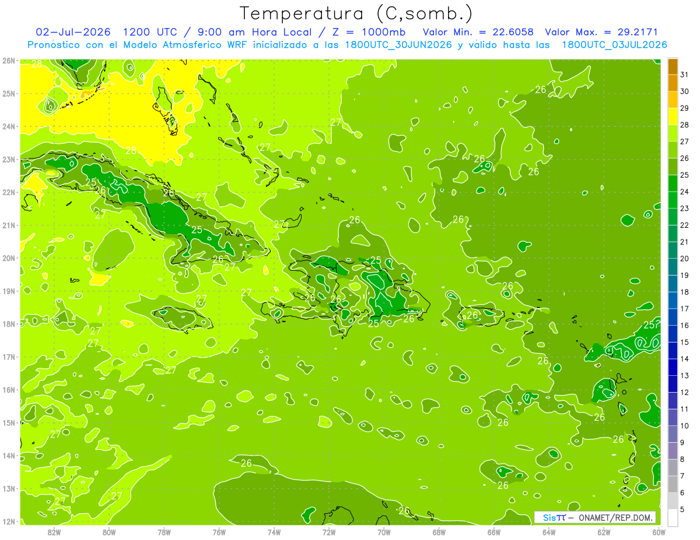Click the '24N' latitude axis label

(9, 126)
